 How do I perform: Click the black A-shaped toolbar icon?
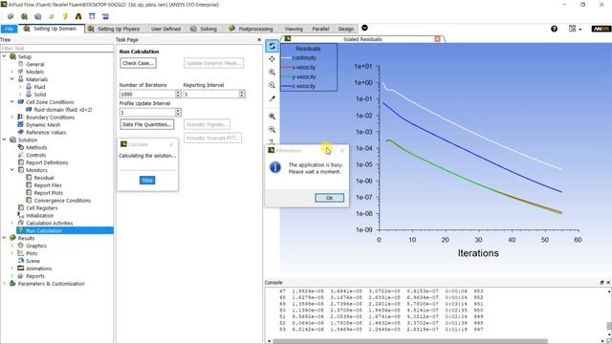click(78, 16)
